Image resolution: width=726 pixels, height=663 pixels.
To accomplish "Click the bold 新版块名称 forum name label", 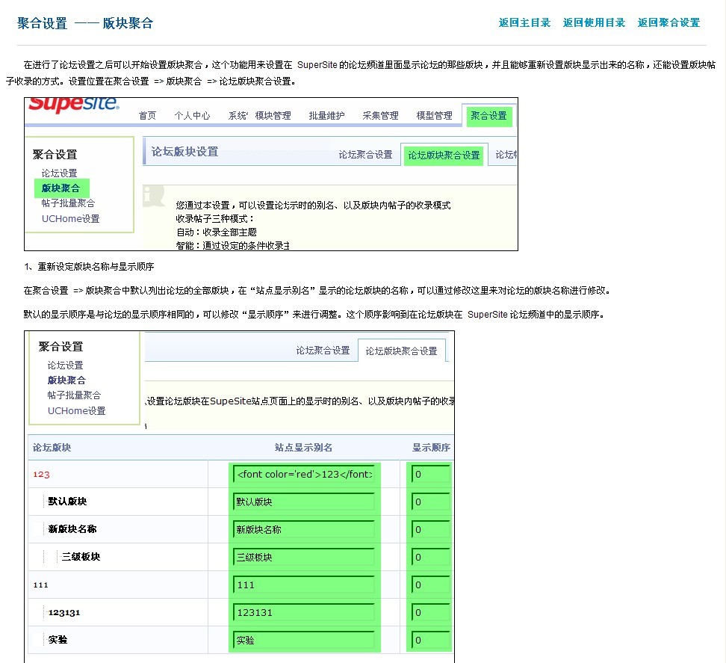I will 72,529.
